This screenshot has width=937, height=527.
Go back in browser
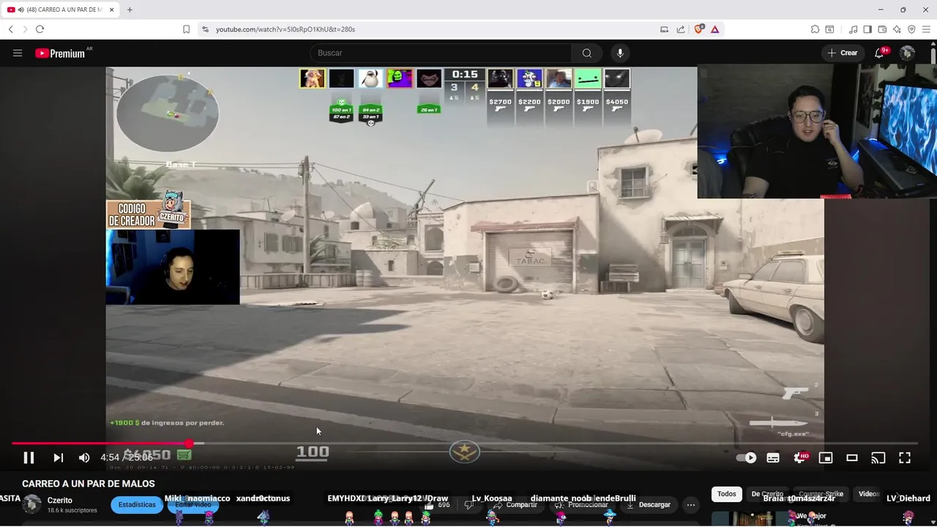point(10,29)
